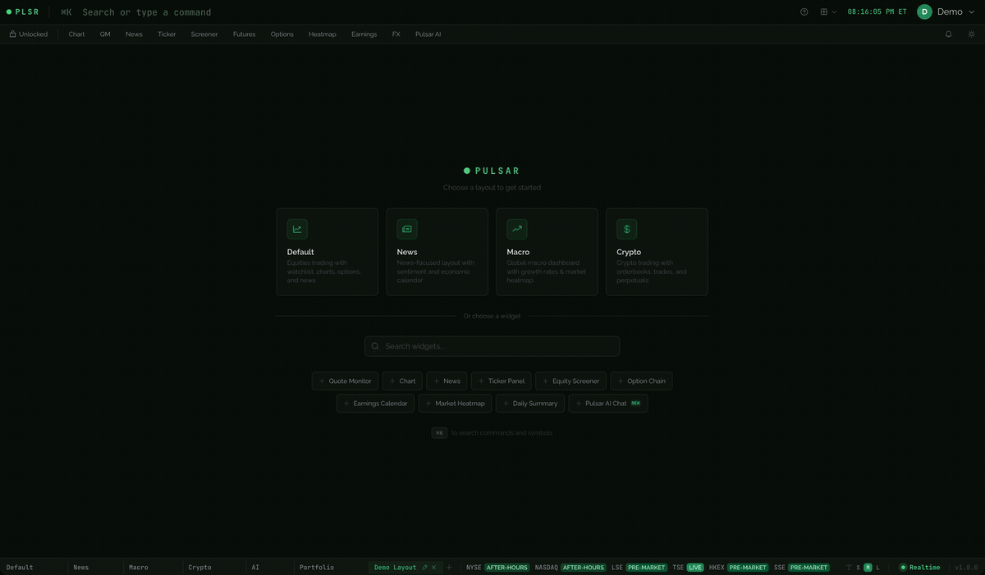
Task: Open Pulsar AI in the toolbar
Action: click(x=428, y=34)
